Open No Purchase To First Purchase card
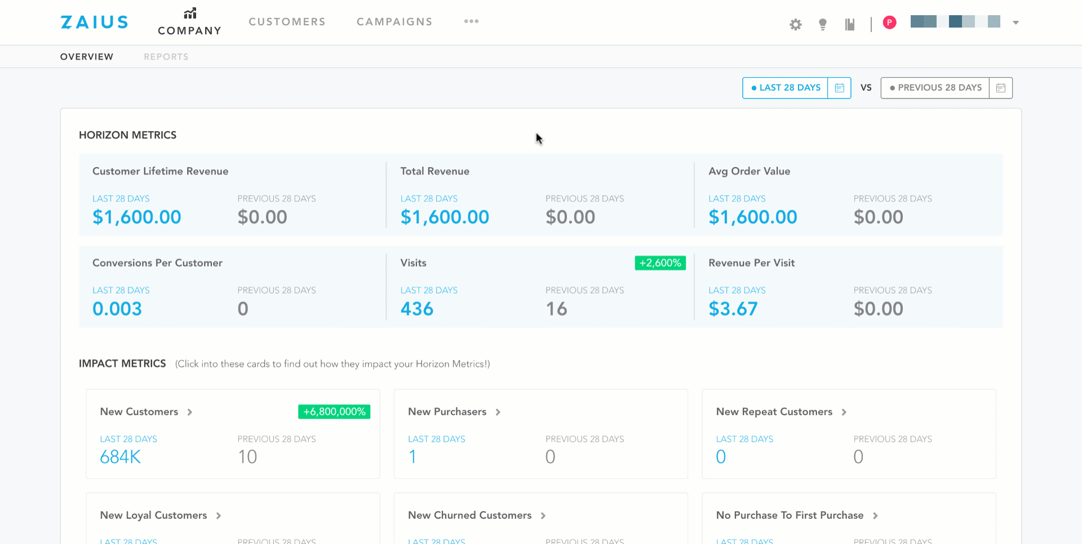The height and width of the screenshot is (544, 1082). click(849, 519)
